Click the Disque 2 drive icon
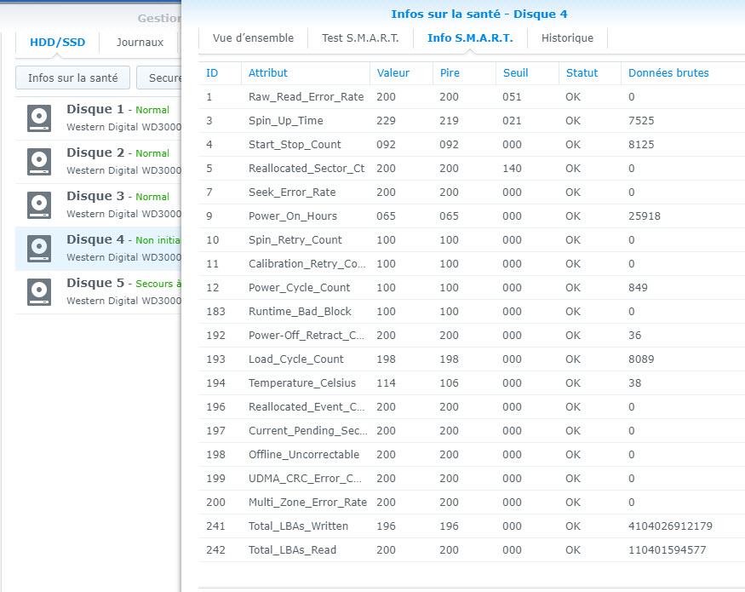 click(x=39, y=161)
